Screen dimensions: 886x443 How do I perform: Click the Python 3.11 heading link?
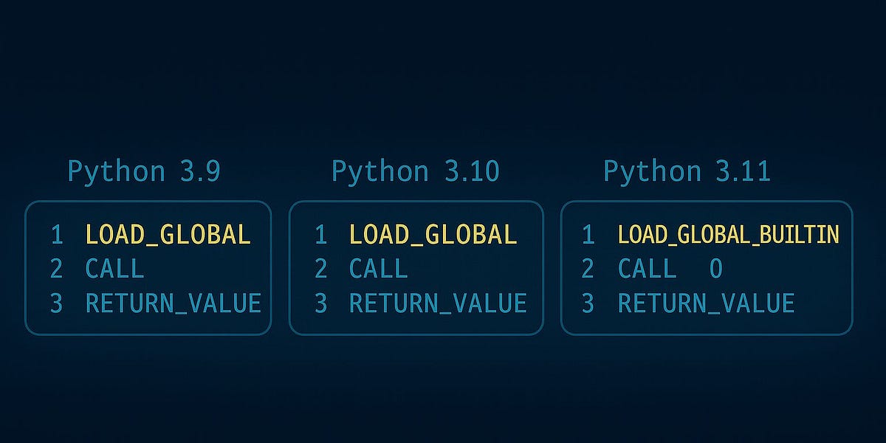click(687, 171)
